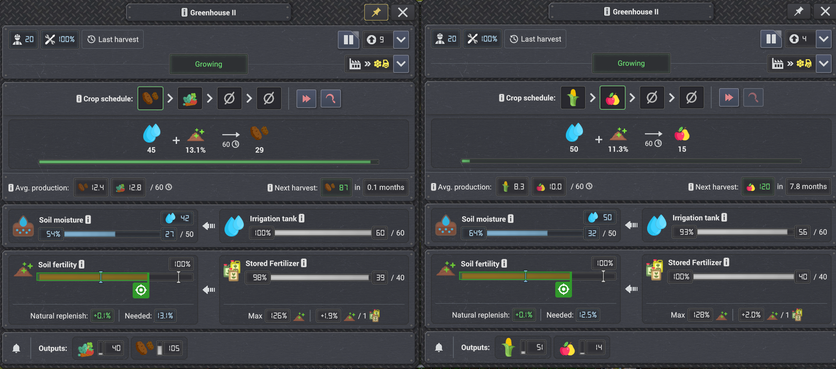Select vegetables crop slot in left schedule
Image resolution: width=836 pixels, height=369 pixels.
(x=190, y=98)
